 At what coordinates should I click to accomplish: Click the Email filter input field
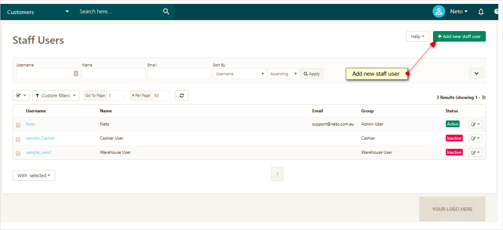tap(179, 74)
